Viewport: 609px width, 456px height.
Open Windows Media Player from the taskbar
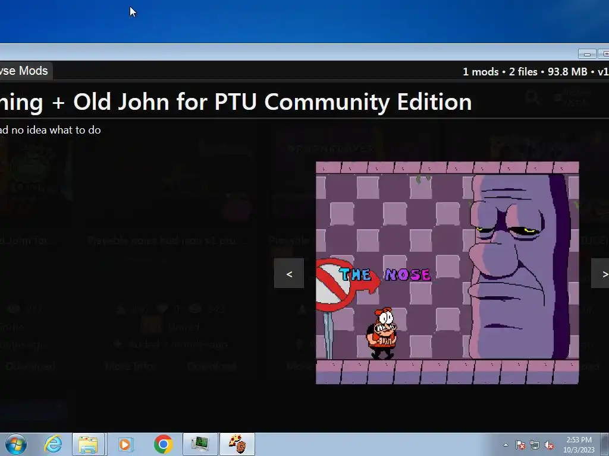(125, 444)
